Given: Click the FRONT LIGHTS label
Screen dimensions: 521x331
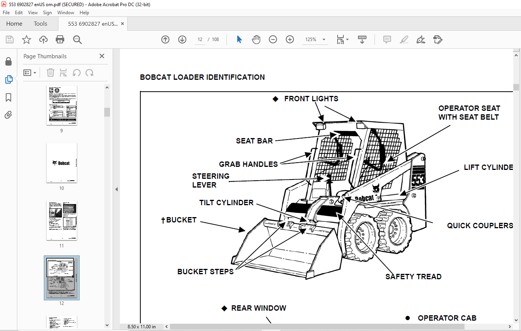Looking at the screenshot, I should [311, 99].
